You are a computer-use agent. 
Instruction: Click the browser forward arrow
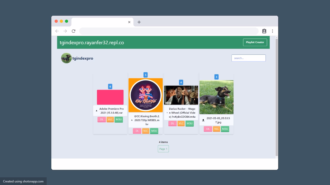tap(65, 31)
